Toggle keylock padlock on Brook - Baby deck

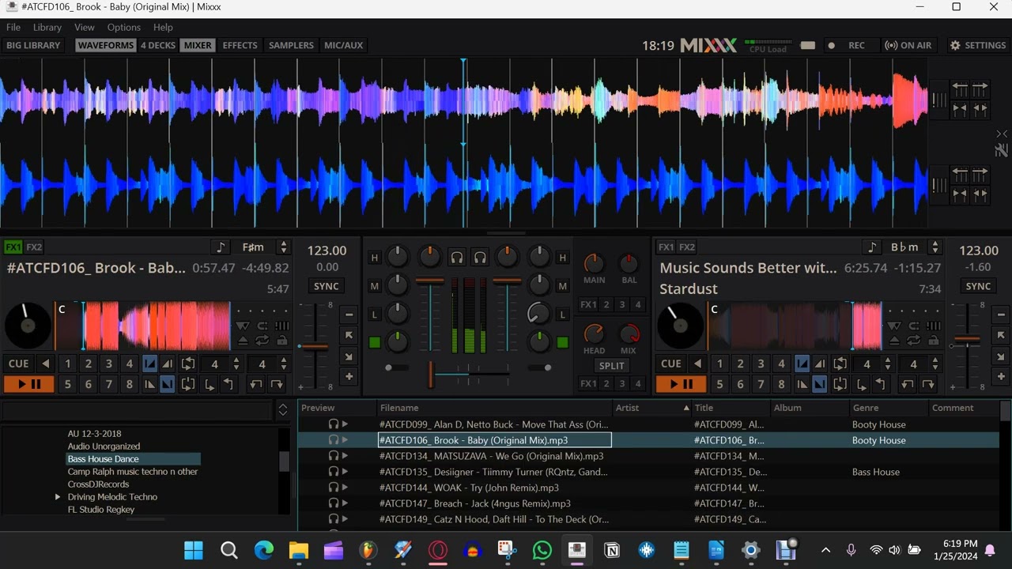(x=281, y=341)
